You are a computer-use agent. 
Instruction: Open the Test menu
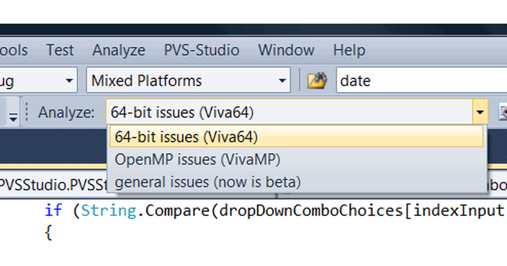60,50
